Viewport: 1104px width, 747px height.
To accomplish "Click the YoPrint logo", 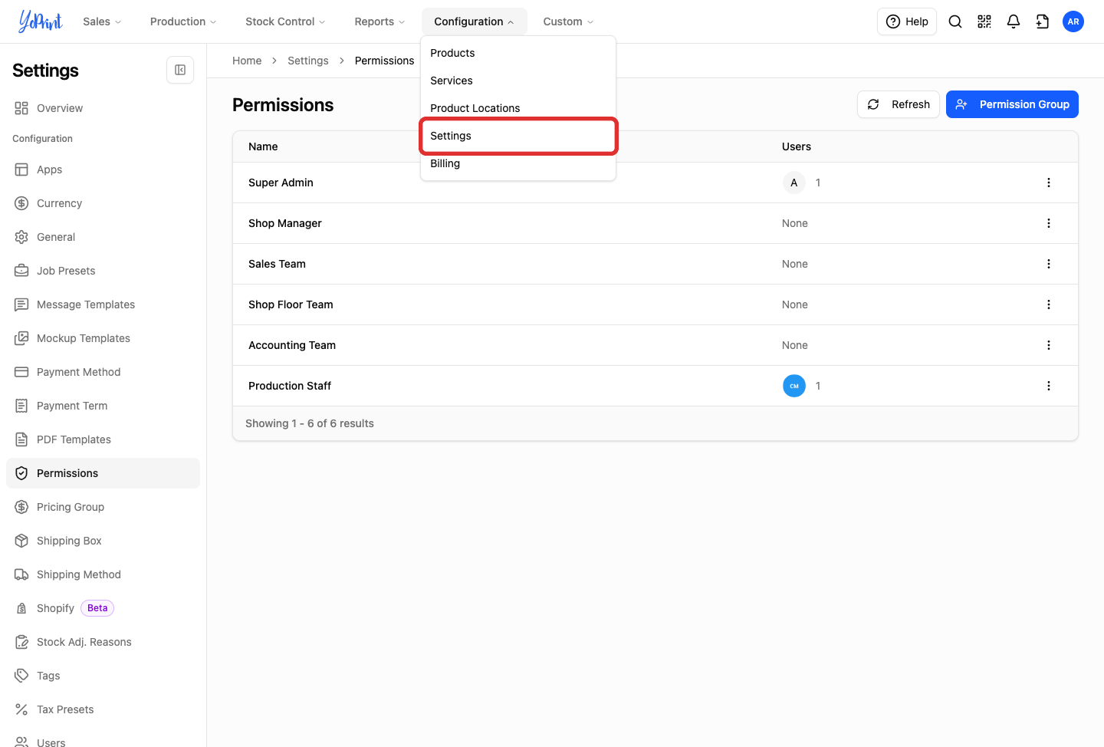I will point(40,21).
